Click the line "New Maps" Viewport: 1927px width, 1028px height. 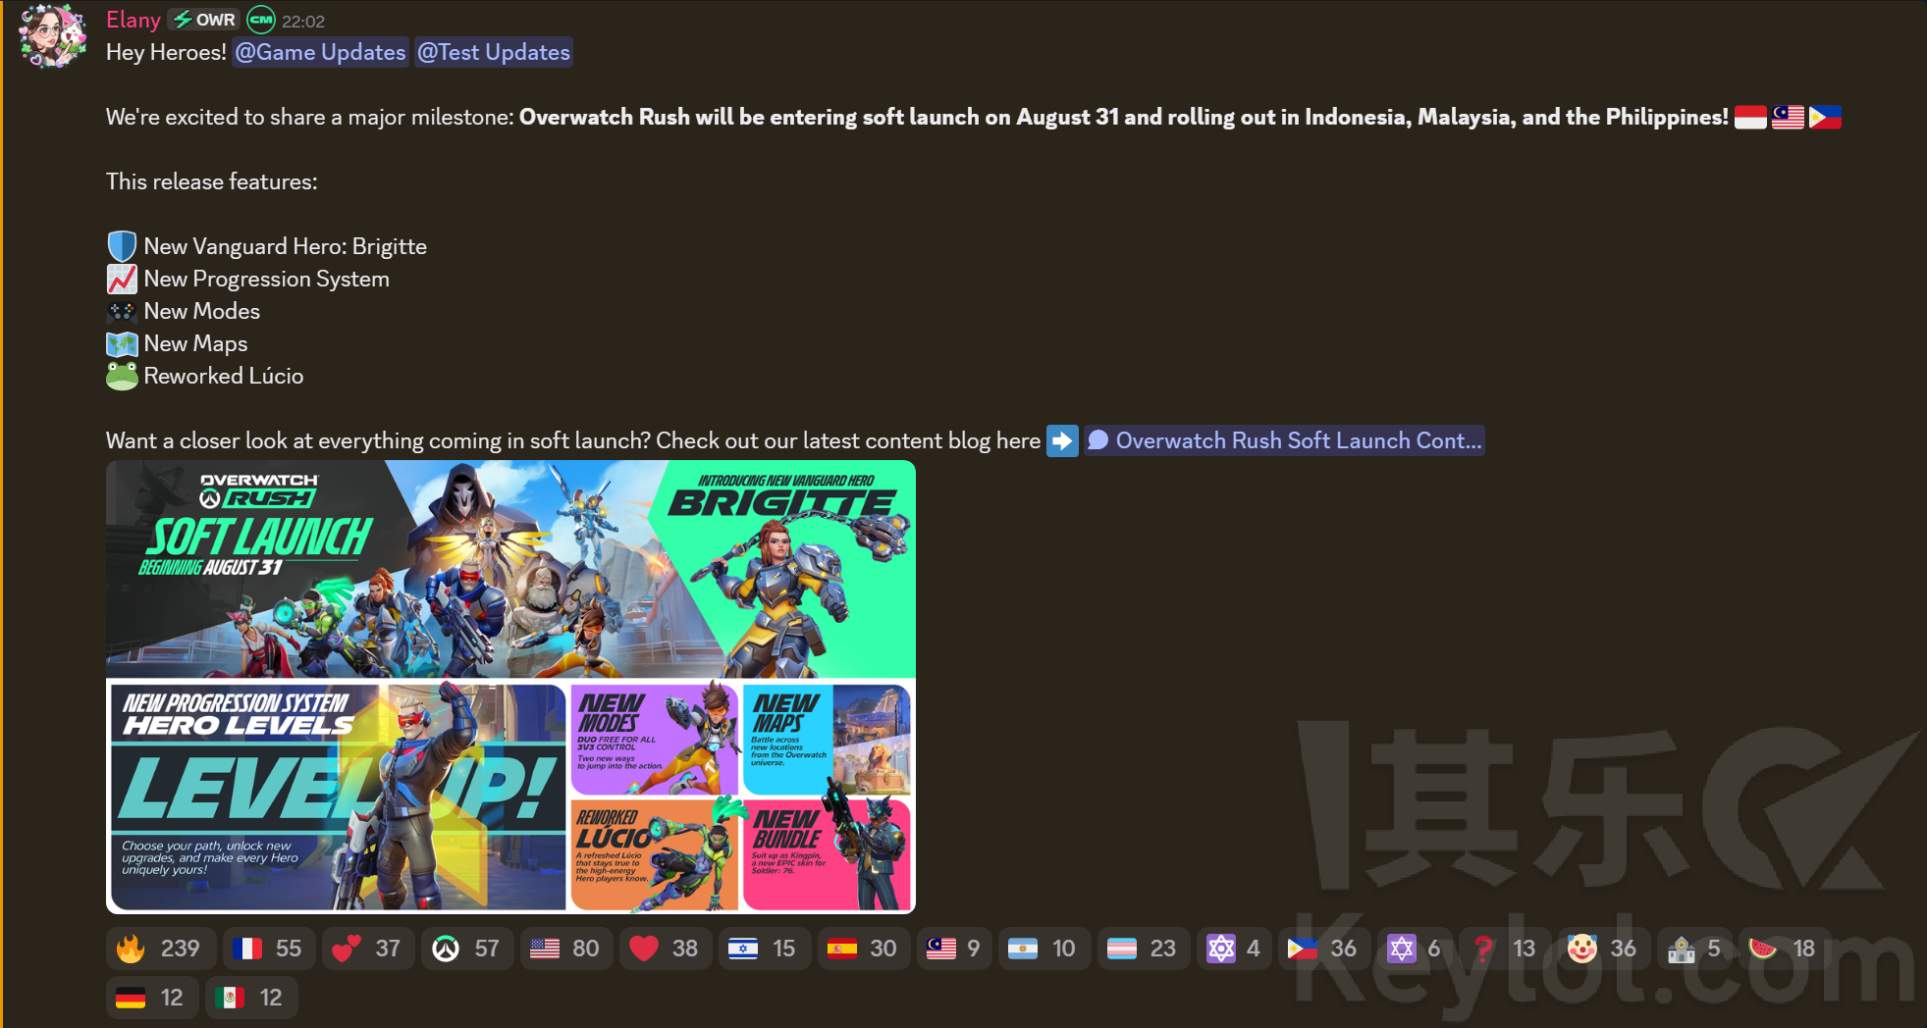coord(195,343)
